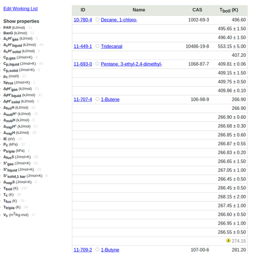The image size is (255, 254).
Task: Open compound ID 11-693-0
Action: [83, 64]
